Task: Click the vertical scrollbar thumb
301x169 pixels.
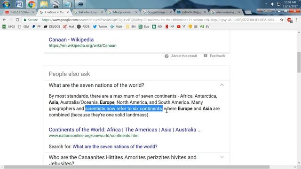Action: click(299, 62)
